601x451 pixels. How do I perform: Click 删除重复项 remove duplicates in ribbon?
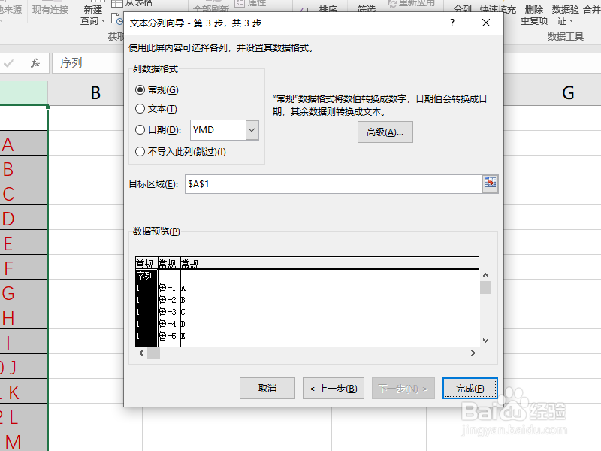point(534,14)
